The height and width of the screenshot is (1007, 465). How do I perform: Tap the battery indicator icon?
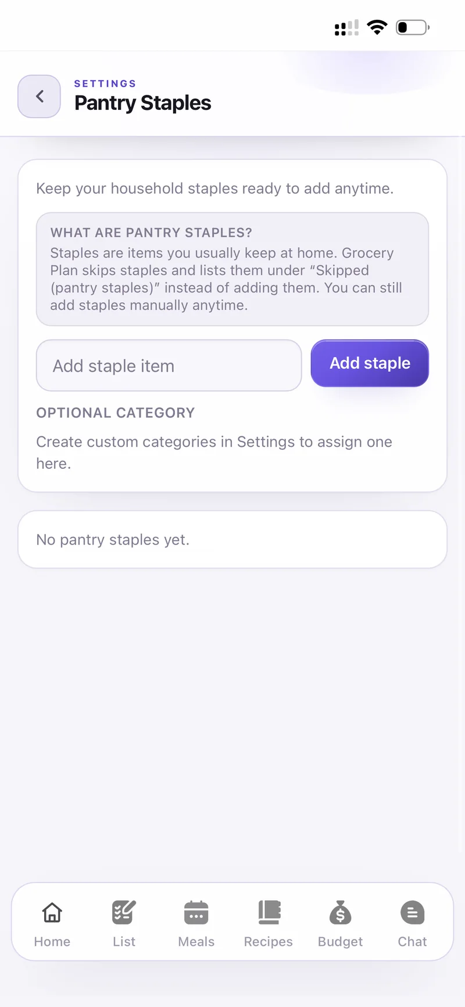413,27
